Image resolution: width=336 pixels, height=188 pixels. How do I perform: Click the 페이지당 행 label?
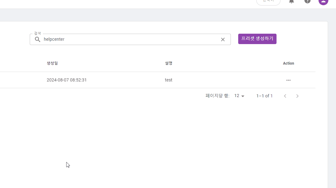click(x=217, y=96)
